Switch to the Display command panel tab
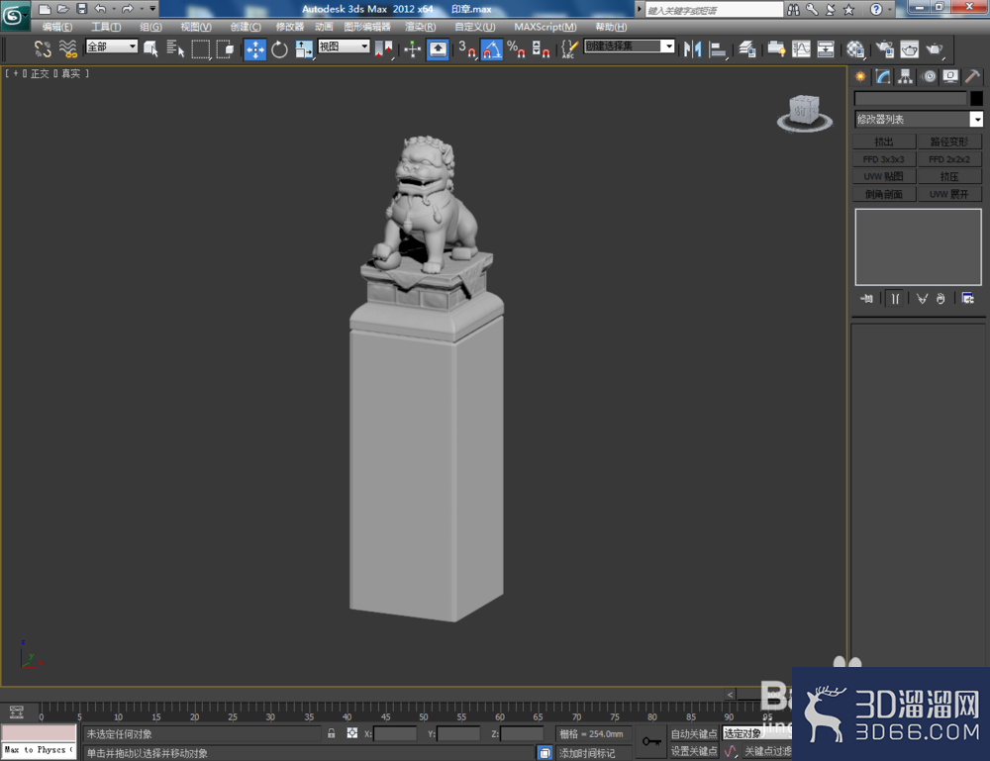 click(950, 77)
